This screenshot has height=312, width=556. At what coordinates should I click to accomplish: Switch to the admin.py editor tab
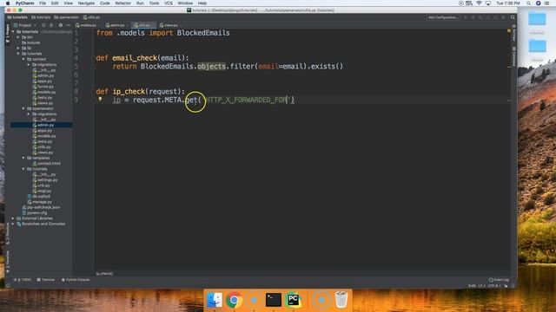coord(116,25)
